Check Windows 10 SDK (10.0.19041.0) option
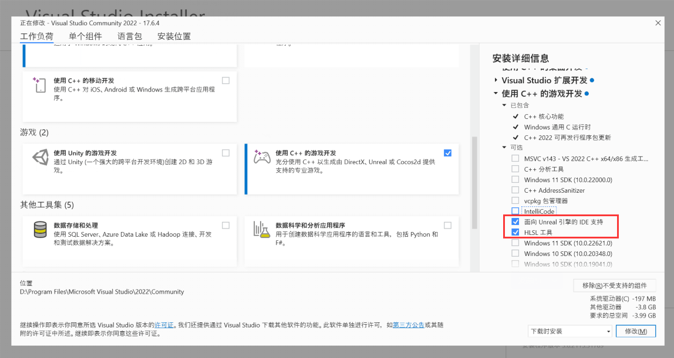Screen dimensions: 674x358 coord(515,264)
